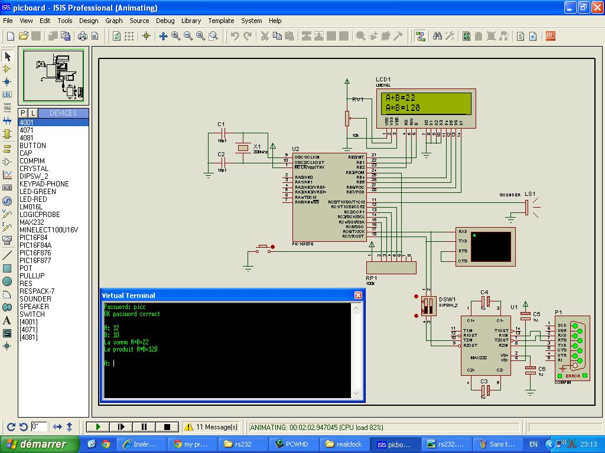Open the Bill of Materials dollar icon

[x=521, y=36]
